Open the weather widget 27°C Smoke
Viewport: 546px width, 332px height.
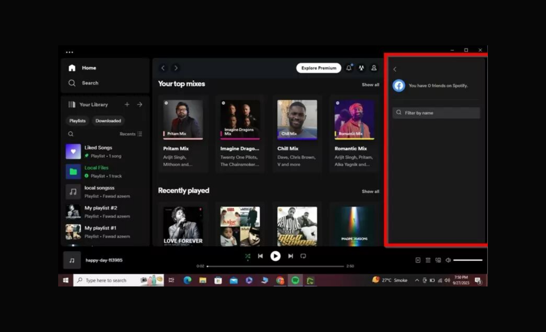(x=390, y=280)
